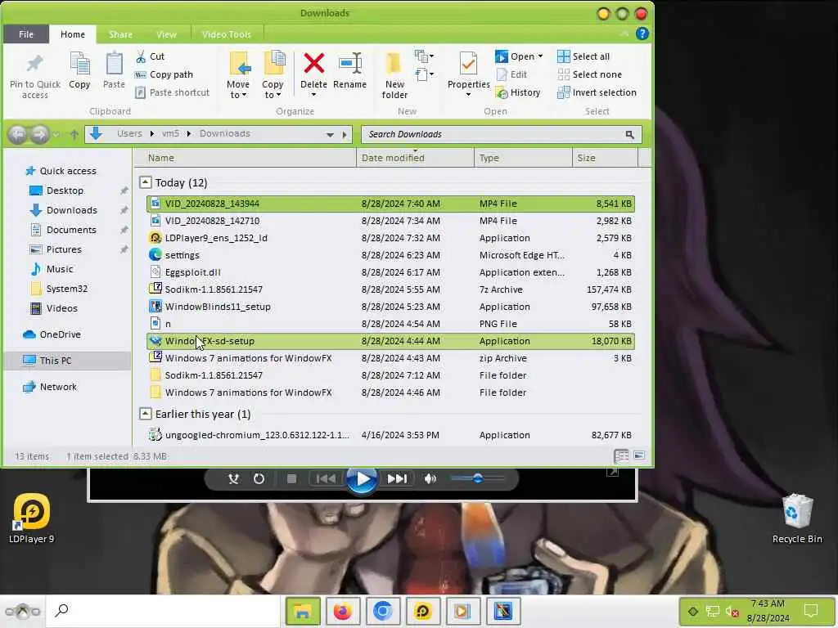Click the media player Play button
Viewport: 838px width, 628px height.
362,479
